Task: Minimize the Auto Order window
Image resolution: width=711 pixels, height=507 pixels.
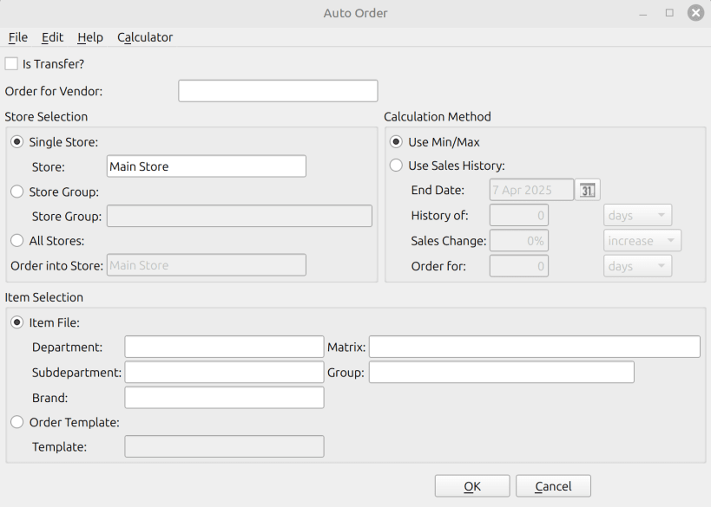Action: pyautogui.click(x=643, y=13)
